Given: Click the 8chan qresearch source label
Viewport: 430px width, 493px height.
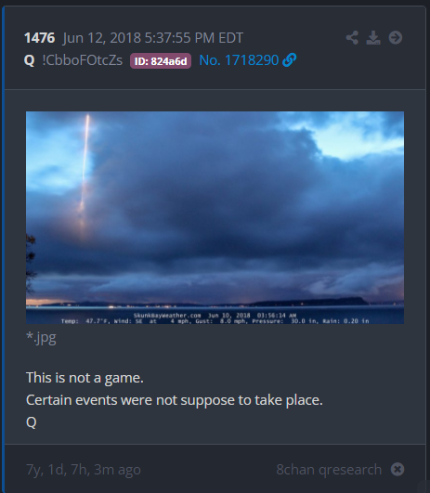Looking at the screenshot, I should point(329,470).
